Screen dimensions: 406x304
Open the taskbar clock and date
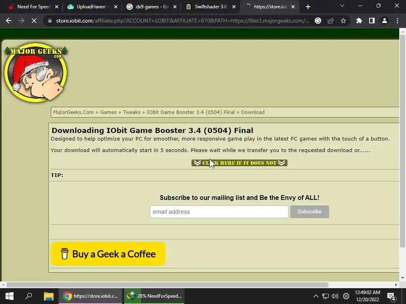coord(368,296)
